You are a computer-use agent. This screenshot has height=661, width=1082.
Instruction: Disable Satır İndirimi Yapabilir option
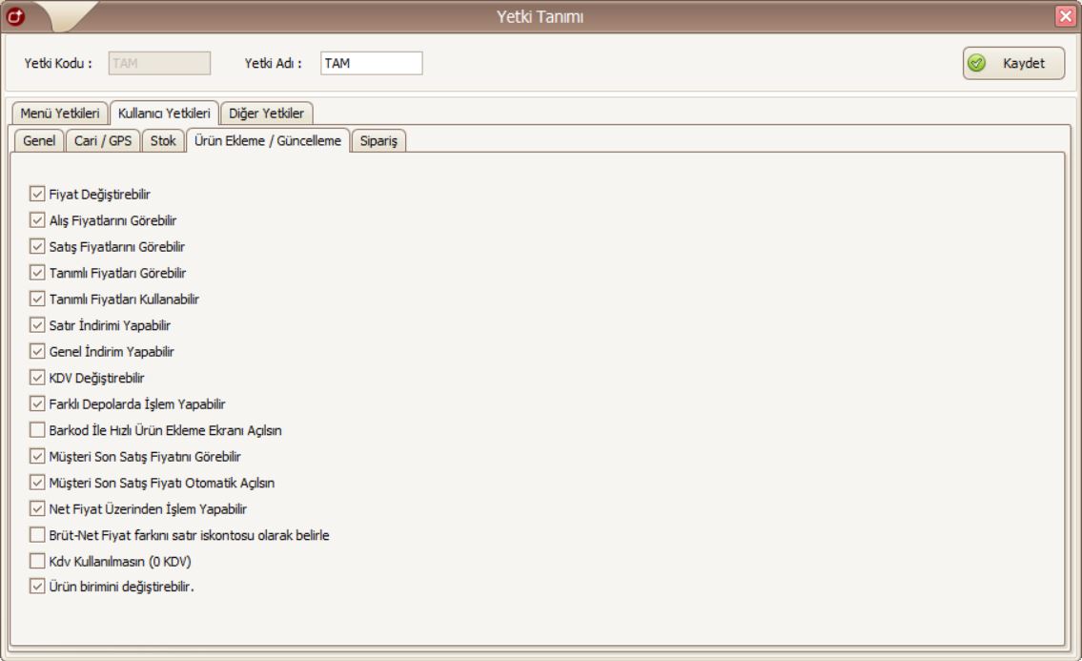pos(37,324)
